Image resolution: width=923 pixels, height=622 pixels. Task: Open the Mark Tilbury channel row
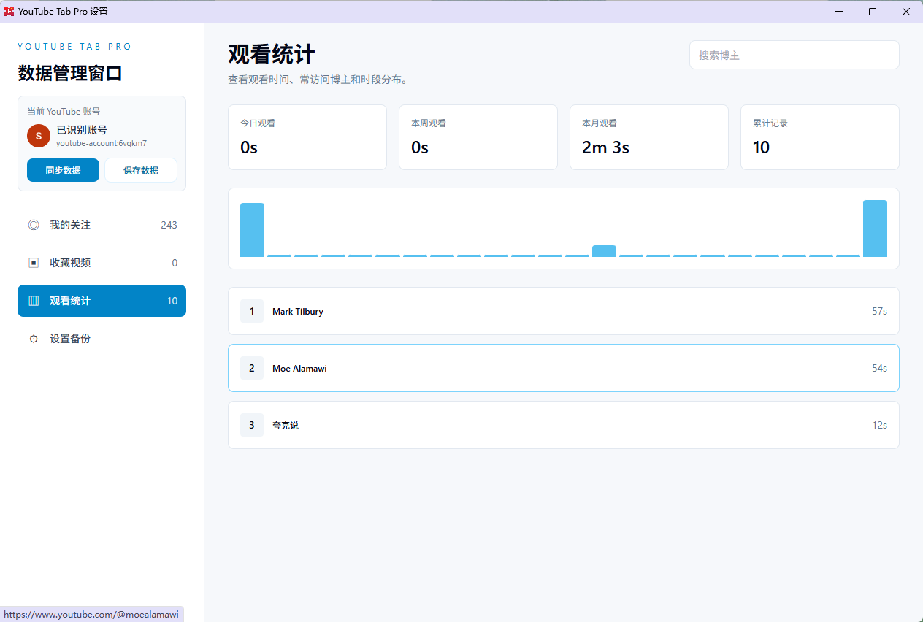[564, 311]
